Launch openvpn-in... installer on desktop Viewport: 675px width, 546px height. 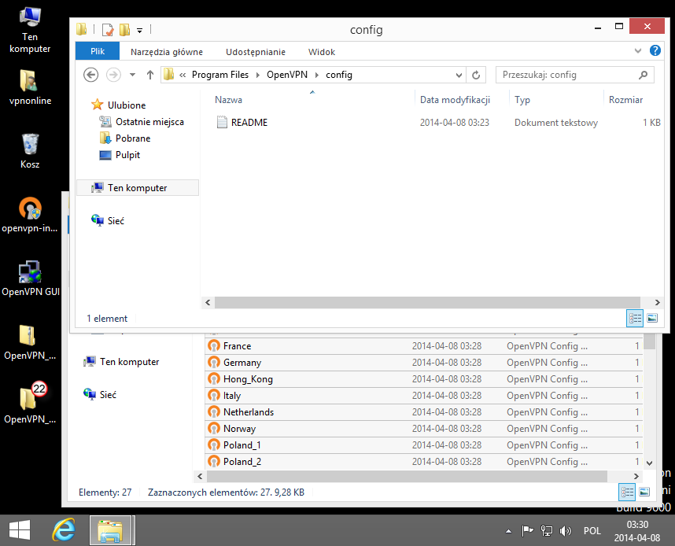tap(30, 215)
